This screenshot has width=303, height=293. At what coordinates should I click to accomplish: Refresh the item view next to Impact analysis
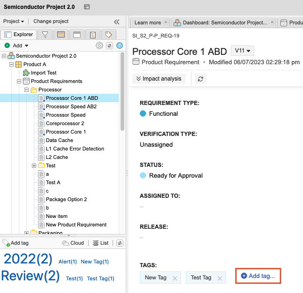coord(200,79)
